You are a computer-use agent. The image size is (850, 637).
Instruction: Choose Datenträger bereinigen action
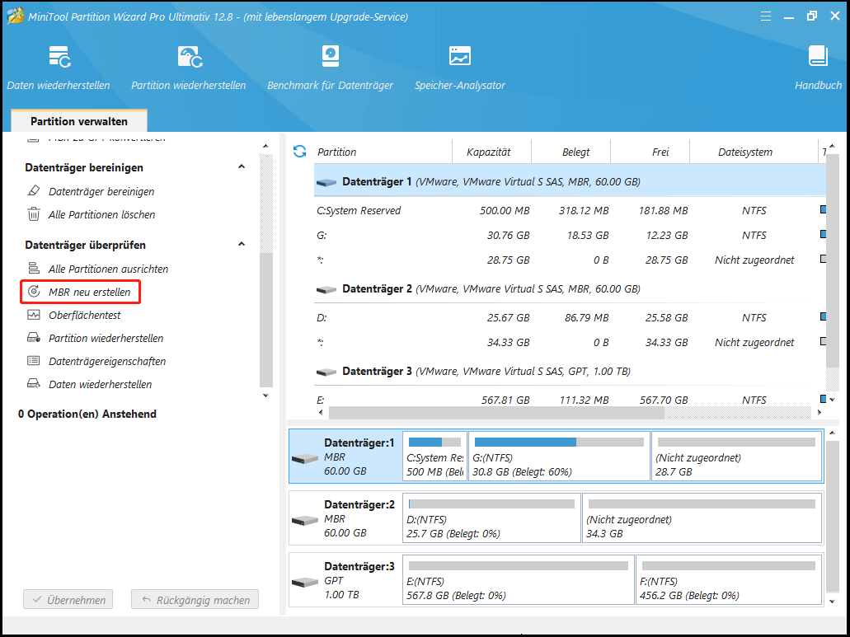[101, 191]
